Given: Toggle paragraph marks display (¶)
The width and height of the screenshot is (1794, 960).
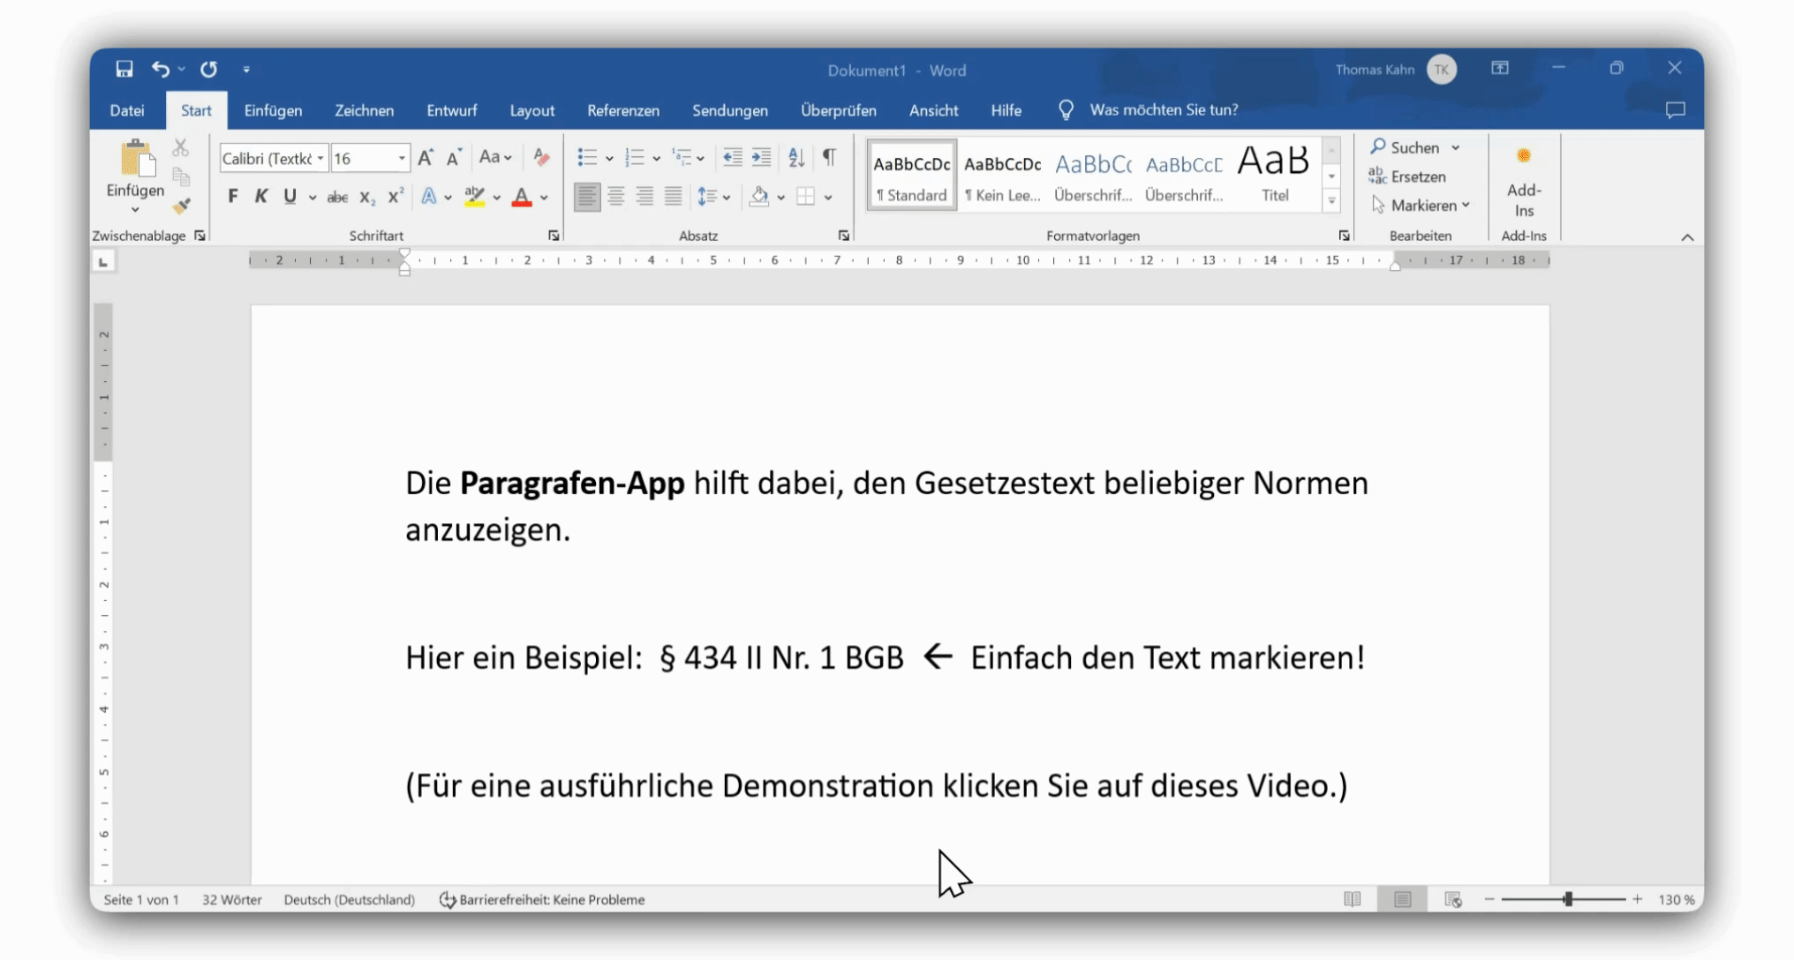Looking at the screenshot, I should coord(829,158).
